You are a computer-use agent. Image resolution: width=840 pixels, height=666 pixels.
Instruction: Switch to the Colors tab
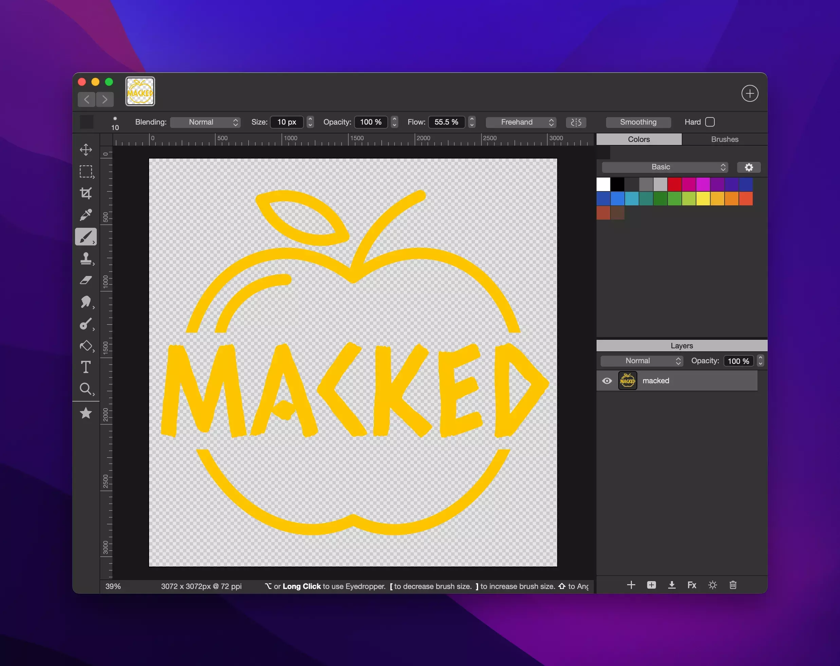[639, 140]
